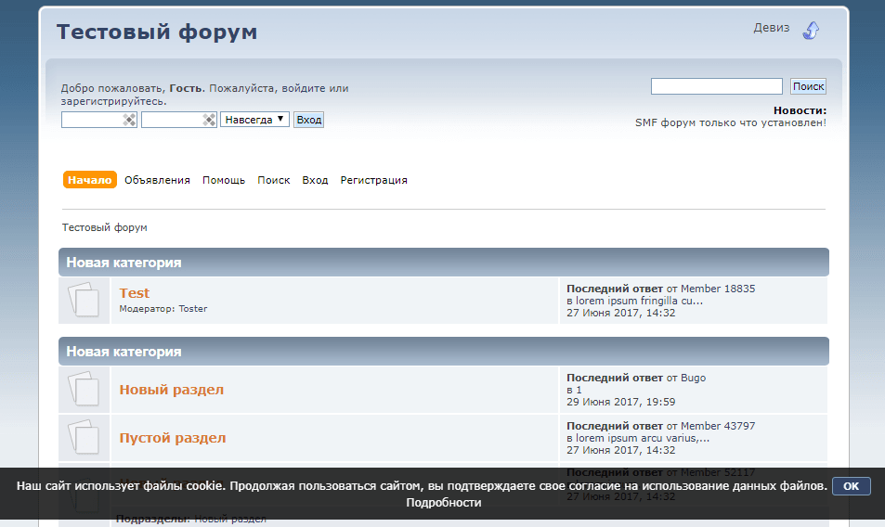Screen dimensions: 885x527
Task: Open the Навсегда session length dropdown
Action: pyautogui.click(x=254, y=120)
